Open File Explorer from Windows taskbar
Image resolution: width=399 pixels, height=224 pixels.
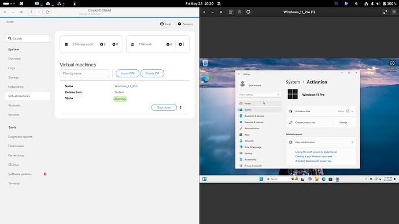point(317,179)
